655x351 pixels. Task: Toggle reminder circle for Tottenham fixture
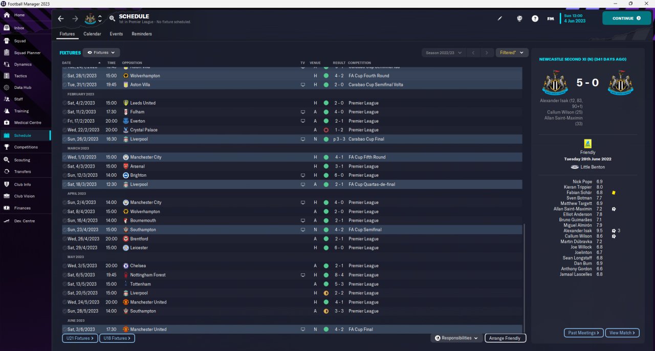pyautogui.click(x=64, y=284)
